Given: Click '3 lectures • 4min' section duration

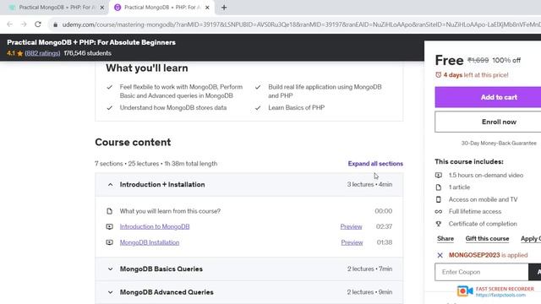Looking at the screenshot, I should pos(369,184).
